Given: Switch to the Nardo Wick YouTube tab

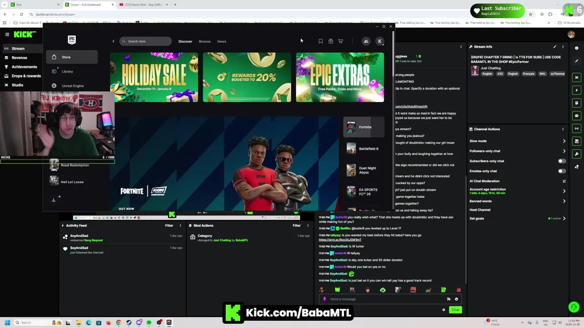Looking at the screenshot, I should [143, 5].
